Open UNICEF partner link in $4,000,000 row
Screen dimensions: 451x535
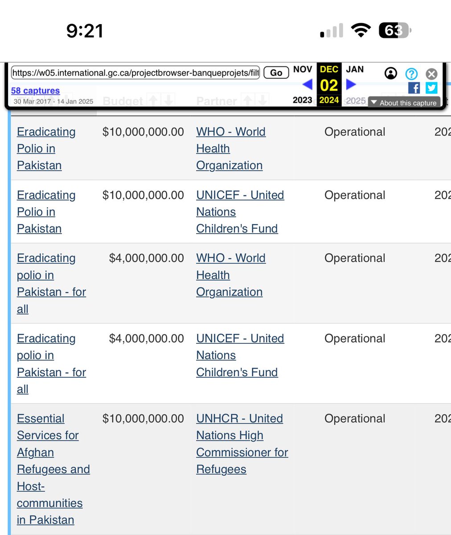click(x=240, y=355)
